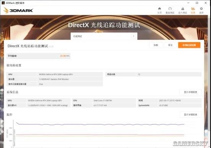Click the 3DMark logo in the header
Viewport: 211px width, 148px height.
pos(18,10)
